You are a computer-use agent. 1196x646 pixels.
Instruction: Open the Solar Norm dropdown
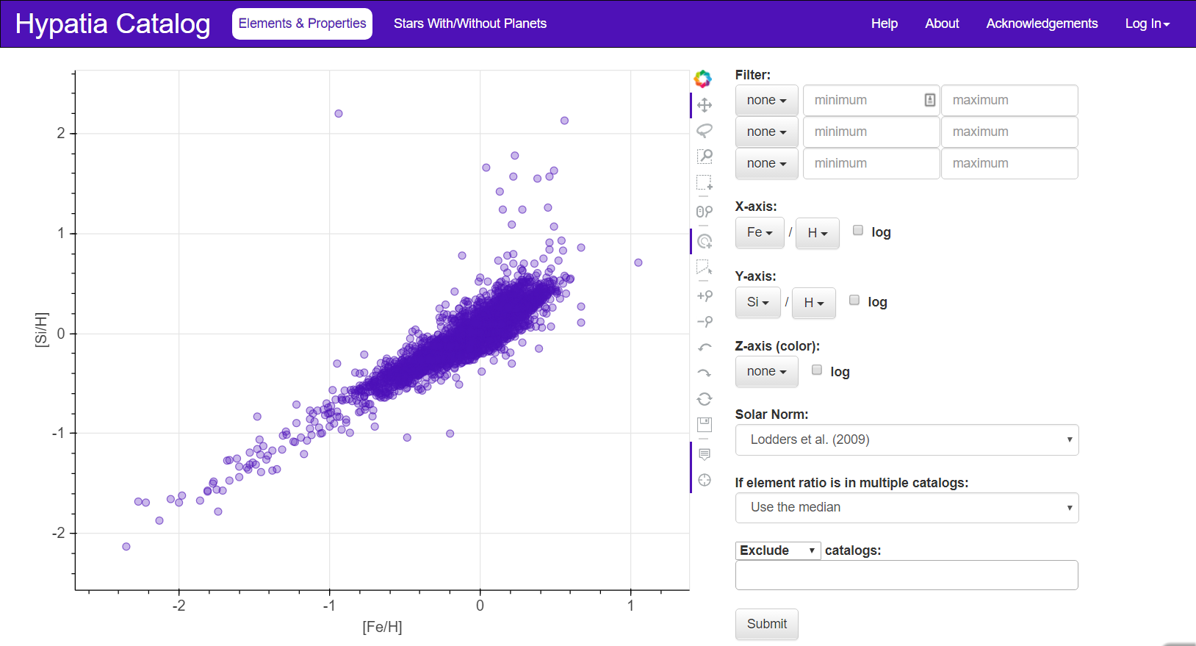907,439
